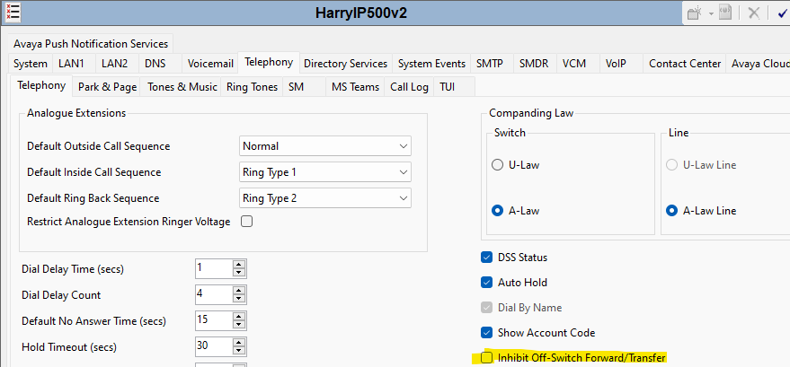Click the greyed Dial By Name checkbox
This screenshot has width=790, height=367.
click(x=486, y=308)
